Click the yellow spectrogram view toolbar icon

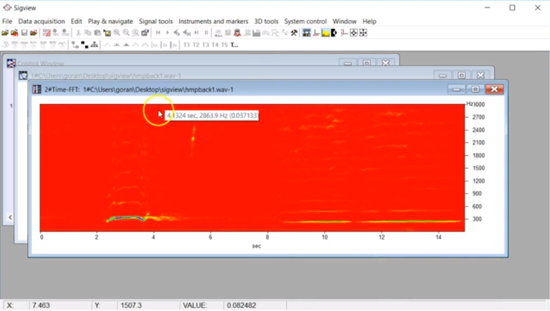(x=325, y=33)
